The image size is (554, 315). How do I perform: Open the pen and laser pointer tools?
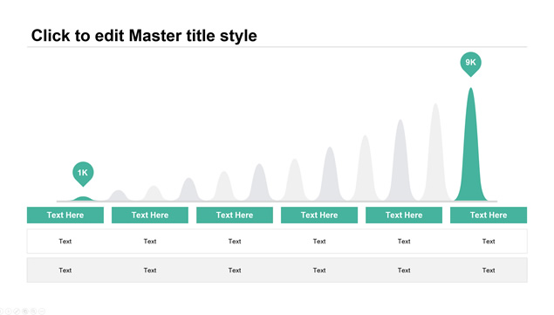click(x=17, y=312)
